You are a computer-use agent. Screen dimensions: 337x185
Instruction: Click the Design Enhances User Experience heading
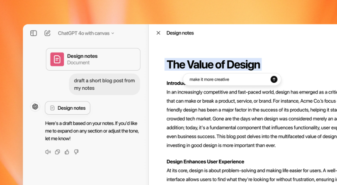coord(205,162)
